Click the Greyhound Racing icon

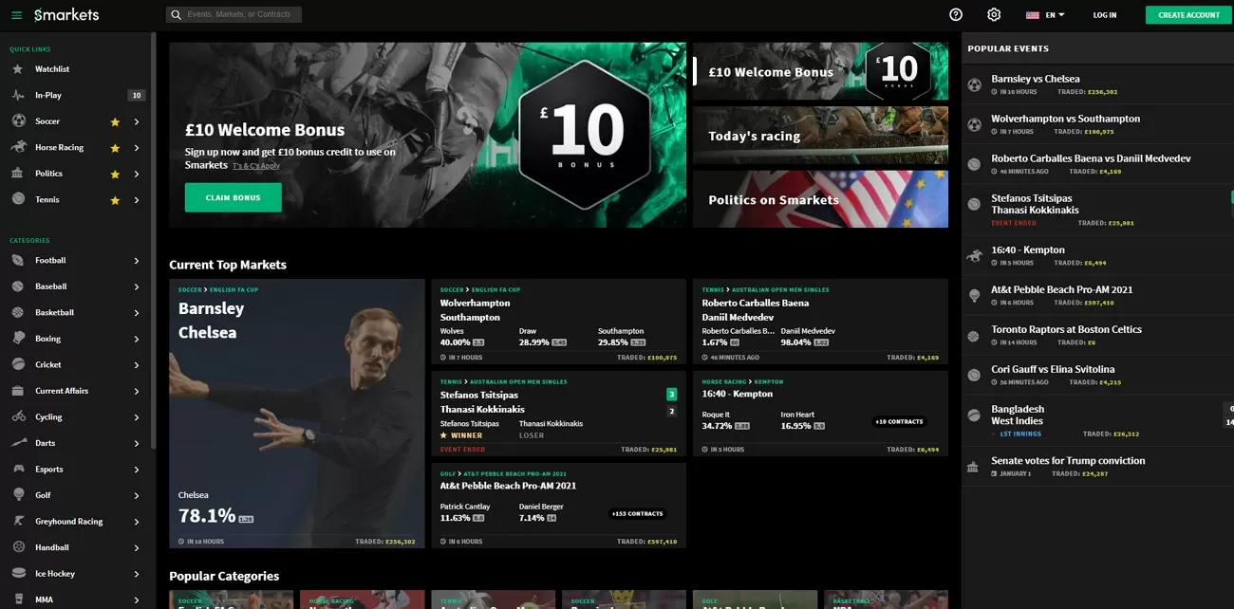[18, 521]
